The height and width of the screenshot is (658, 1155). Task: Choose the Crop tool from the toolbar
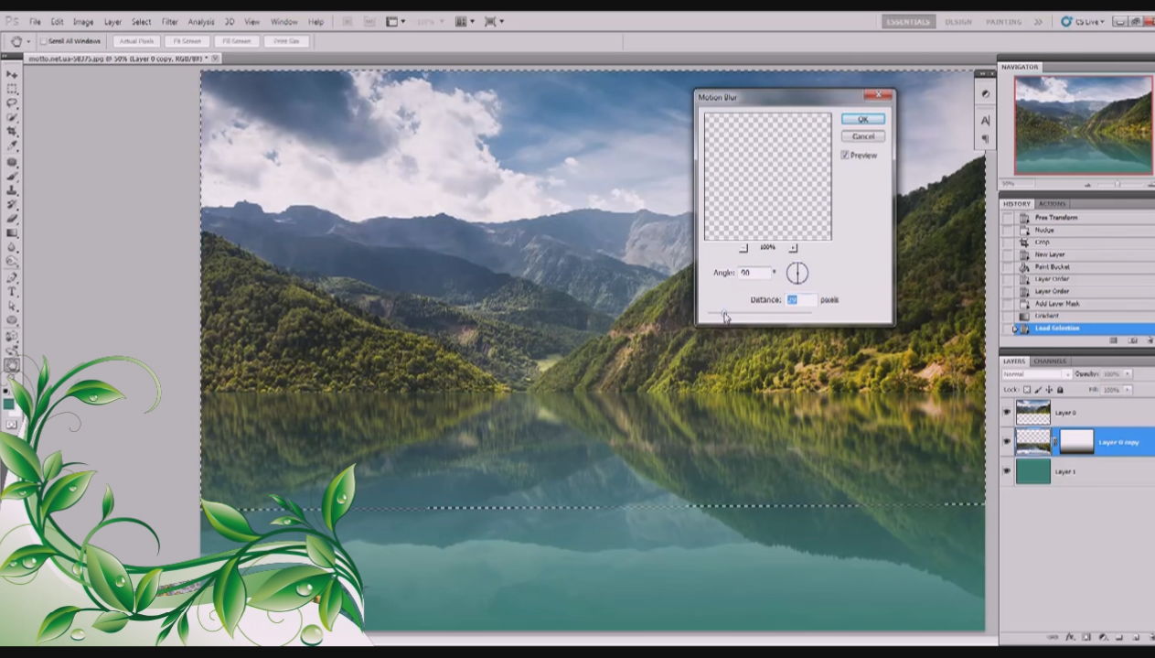click(12, 132)
